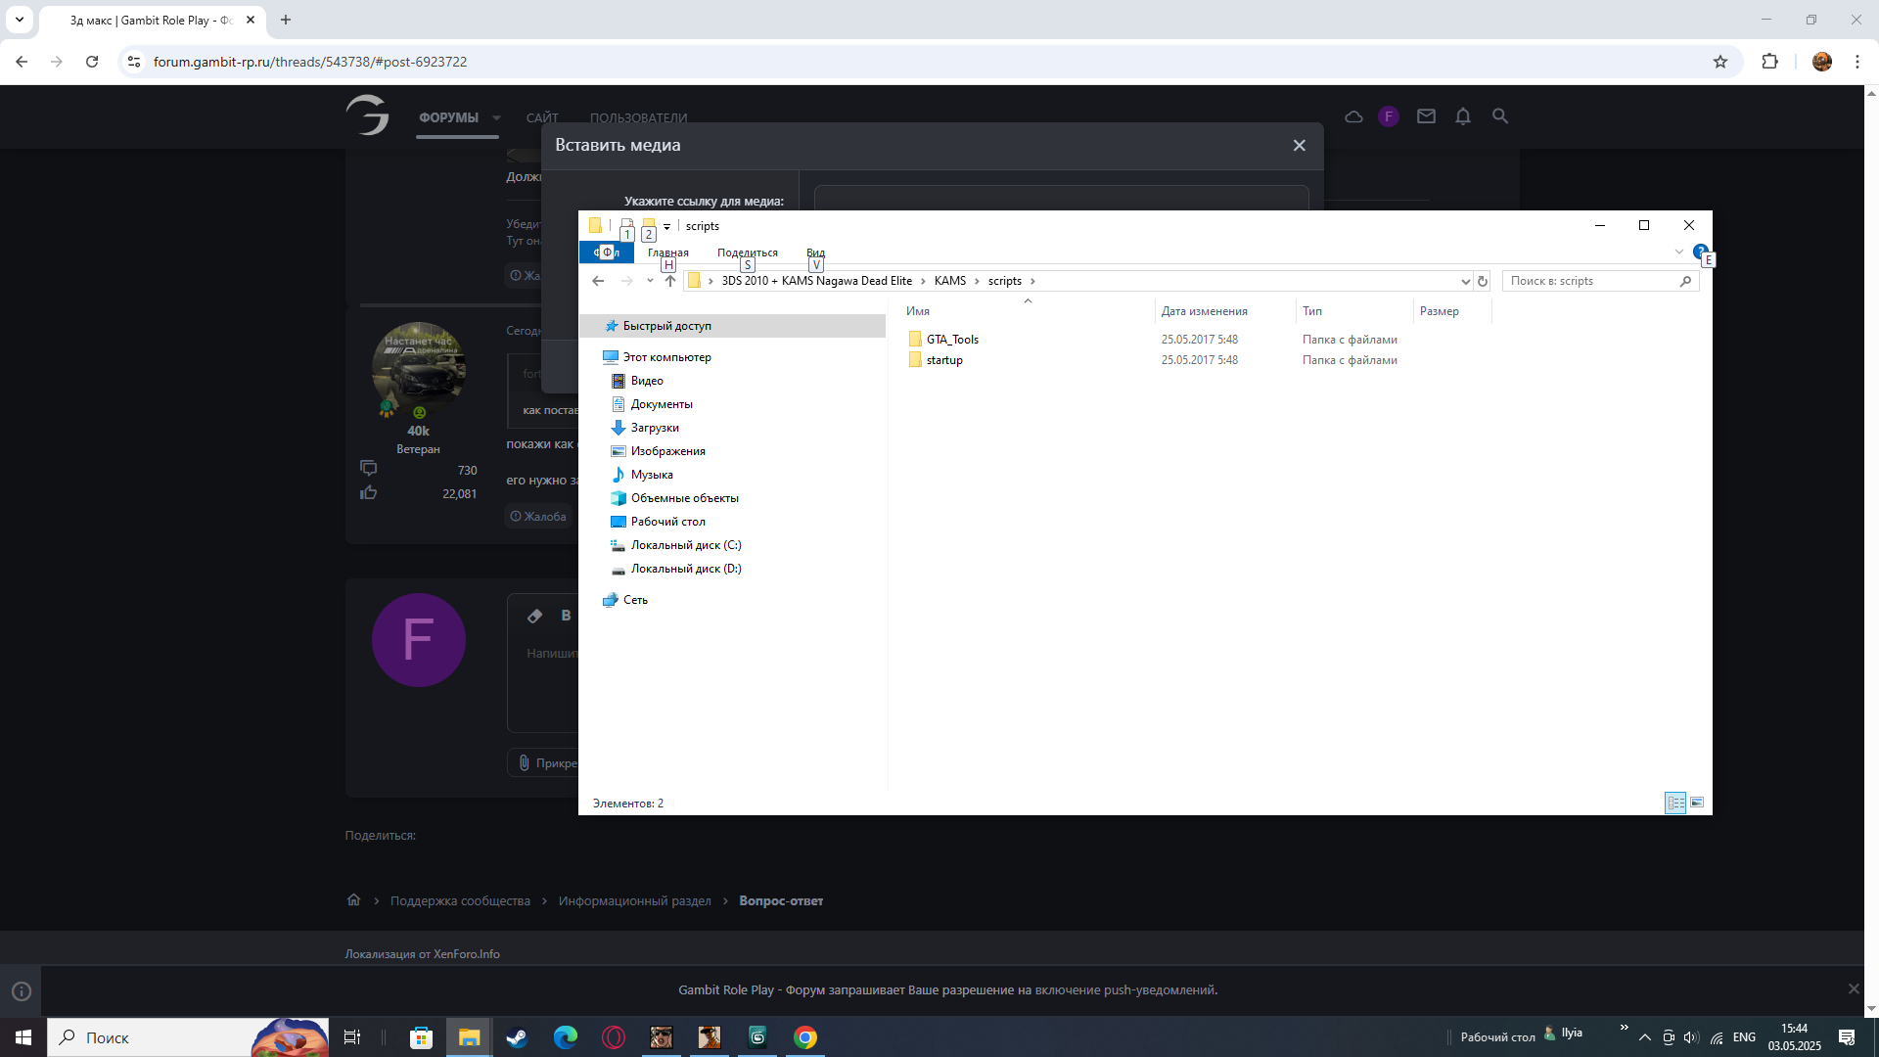The image size is (1879, 1057).
Task: Open the GTA_Tools folder
Action: pyautogui.click(x=952, y=340)
